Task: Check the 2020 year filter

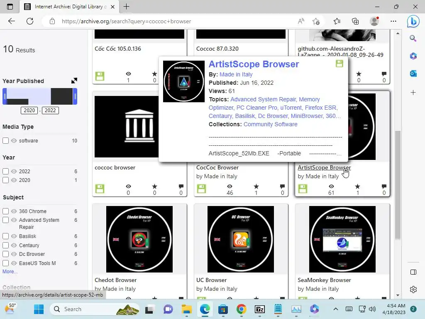Action: (x=5, y=180)
